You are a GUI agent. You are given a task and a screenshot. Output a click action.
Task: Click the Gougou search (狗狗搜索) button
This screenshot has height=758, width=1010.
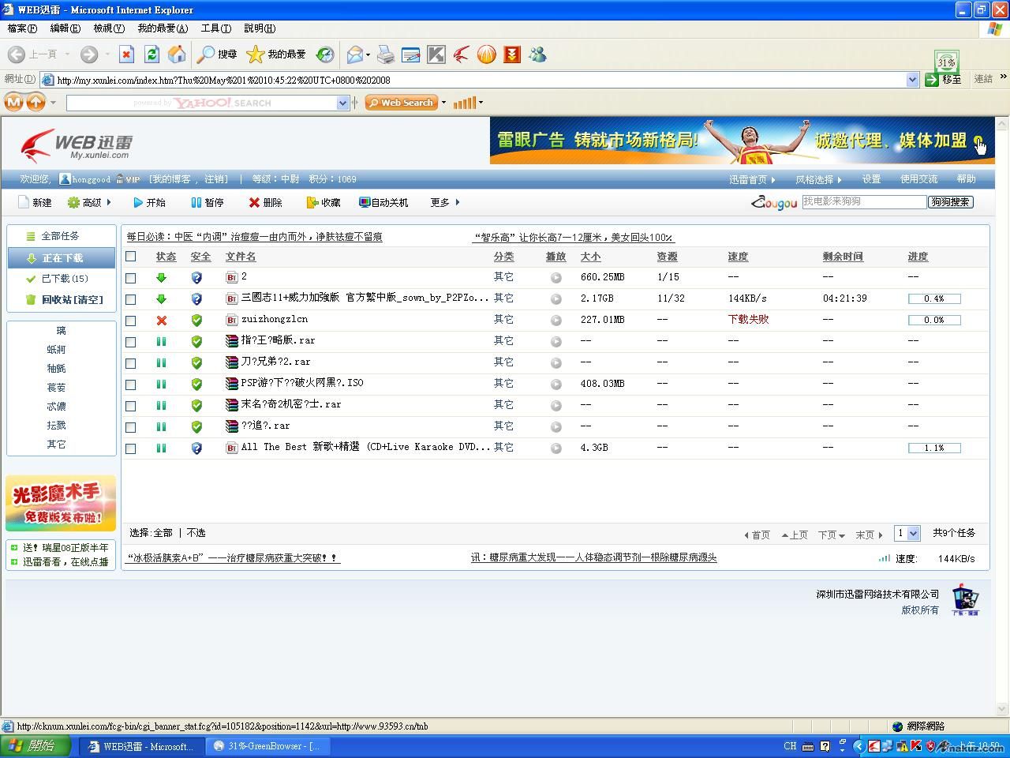[x=950, y=202]
